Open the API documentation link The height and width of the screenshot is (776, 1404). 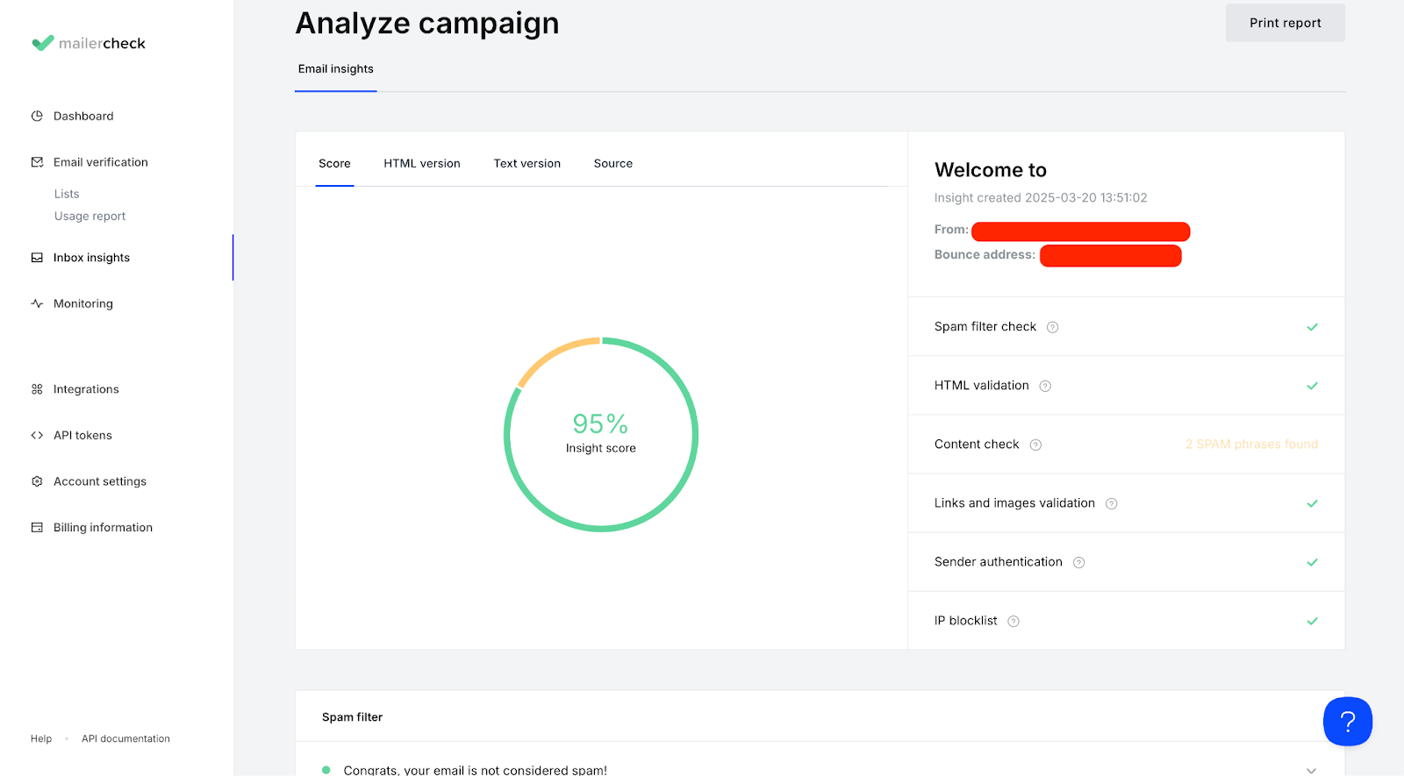click(x=125, y=738)
